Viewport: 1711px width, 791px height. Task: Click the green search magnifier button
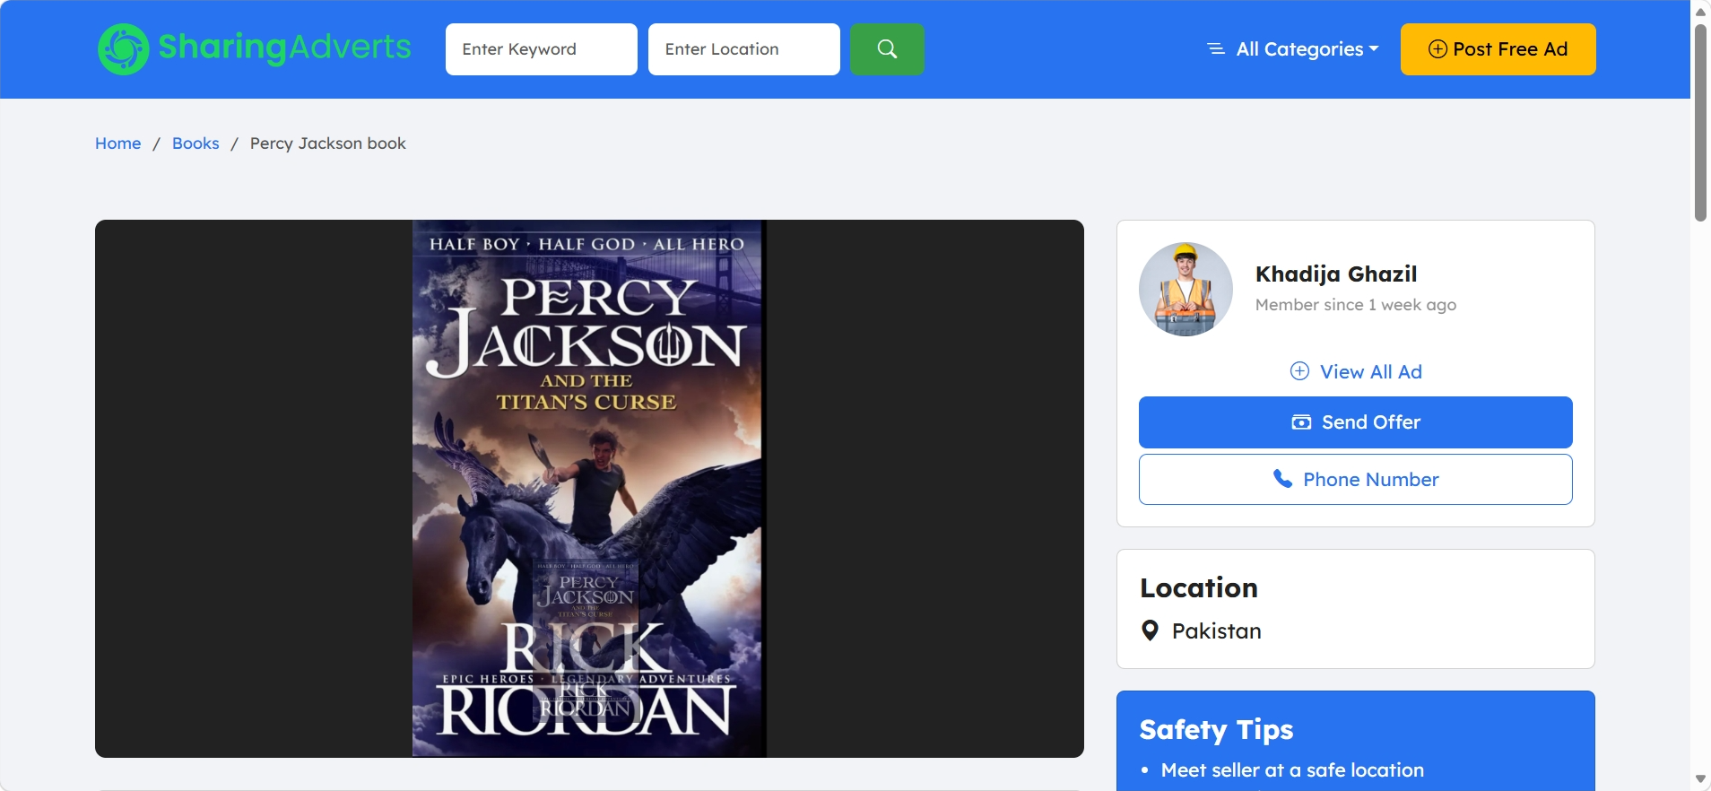pyautogui.click(x=887, y=49)
